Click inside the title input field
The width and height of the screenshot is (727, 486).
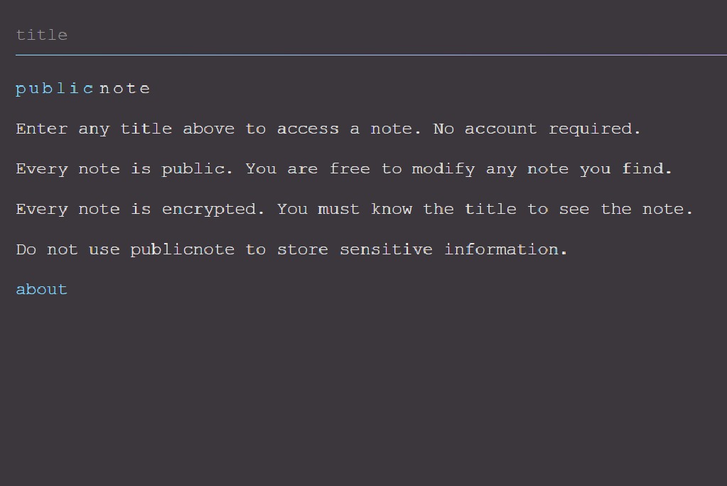[284, 34]
